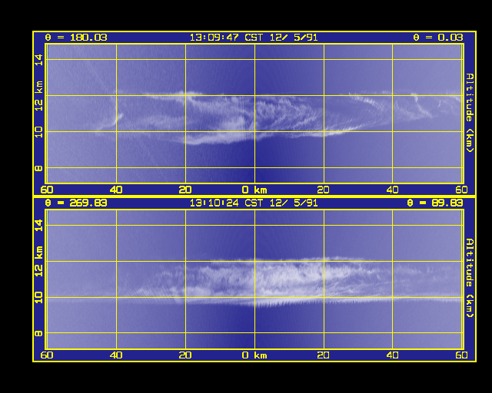
Task: Select the 13:10:24 CST 12/5/91 timestamp
Action: point(254,203)
